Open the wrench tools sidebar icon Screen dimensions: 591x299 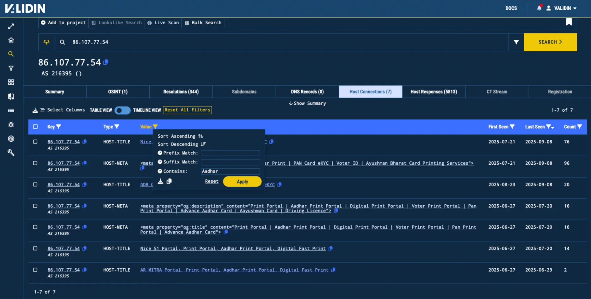click(11, 153)
